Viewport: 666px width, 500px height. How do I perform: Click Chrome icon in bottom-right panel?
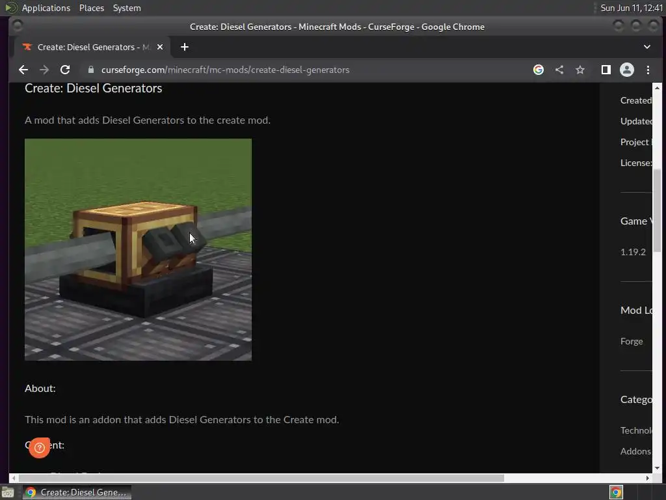616,492
